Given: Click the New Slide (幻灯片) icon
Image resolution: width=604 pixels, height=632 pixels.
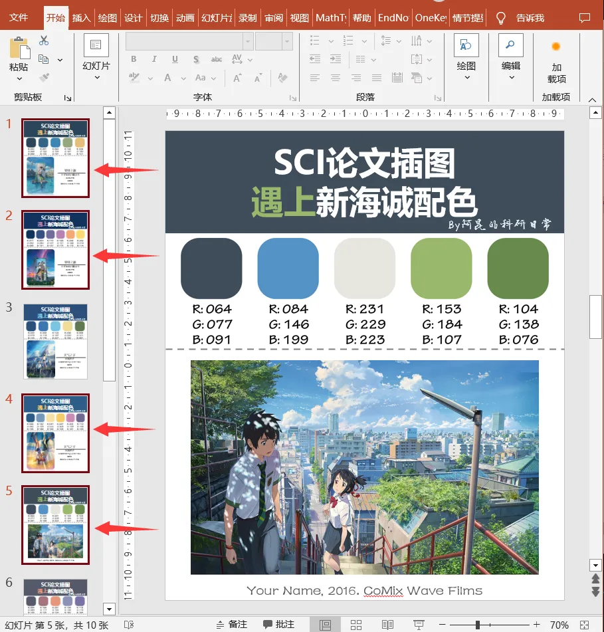Looking at the screenshot, I should pos(96,45).
